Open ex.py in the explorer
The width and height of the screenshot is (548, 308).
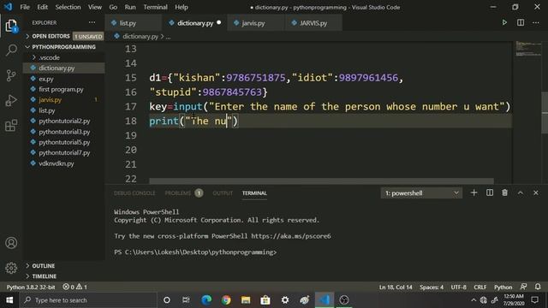64,79
